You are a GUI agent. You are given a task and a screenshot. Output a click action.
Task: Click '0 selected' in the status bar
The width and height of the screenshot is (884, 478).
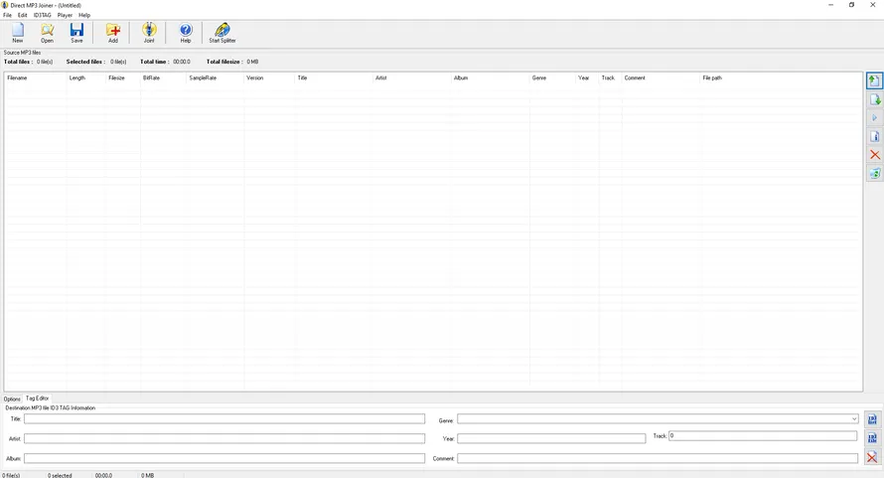point(60,475)
